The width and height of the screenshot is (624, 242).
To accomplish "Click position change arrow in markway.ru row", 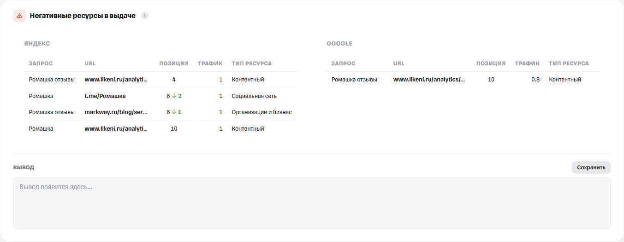I will click(174, 112).
